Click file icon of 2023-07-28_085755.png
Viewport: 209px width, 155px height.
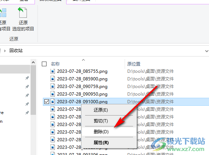(x=53, y=71)
